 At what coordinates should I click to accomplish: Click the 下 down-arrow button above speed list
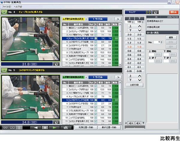[x=134, y=30]
